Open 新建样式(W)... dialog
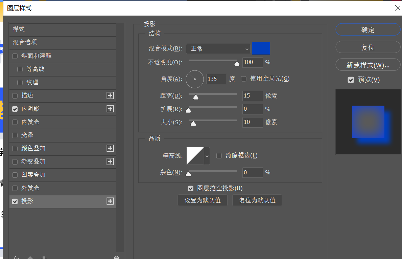This screenshot has width=402, height=259. click(x=368, y=65)
